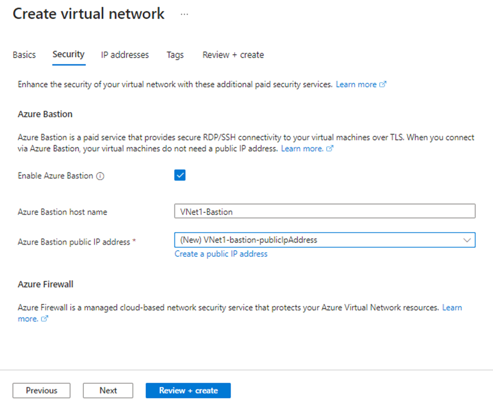The height and width of the screenshot is (408, 493).
Task: Open the IP addresses tab
Action: 124,55
